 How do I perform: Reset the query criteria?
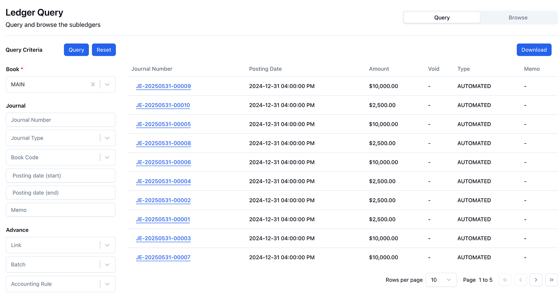[x=104, y=50]
